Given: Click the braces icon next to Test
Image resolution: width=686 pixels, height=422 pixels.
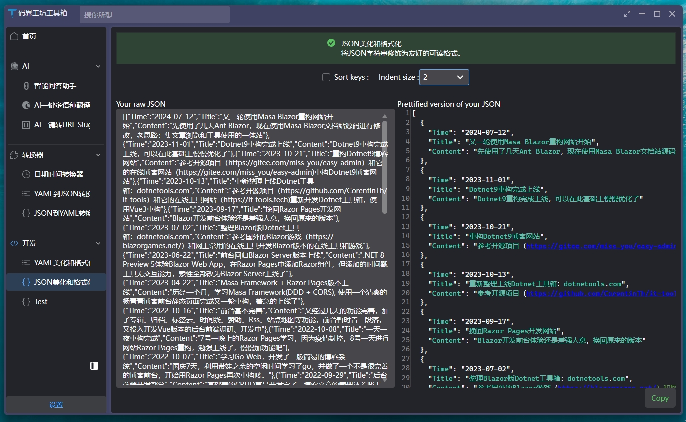Looking at the screenshot, I should pos(26,302).
